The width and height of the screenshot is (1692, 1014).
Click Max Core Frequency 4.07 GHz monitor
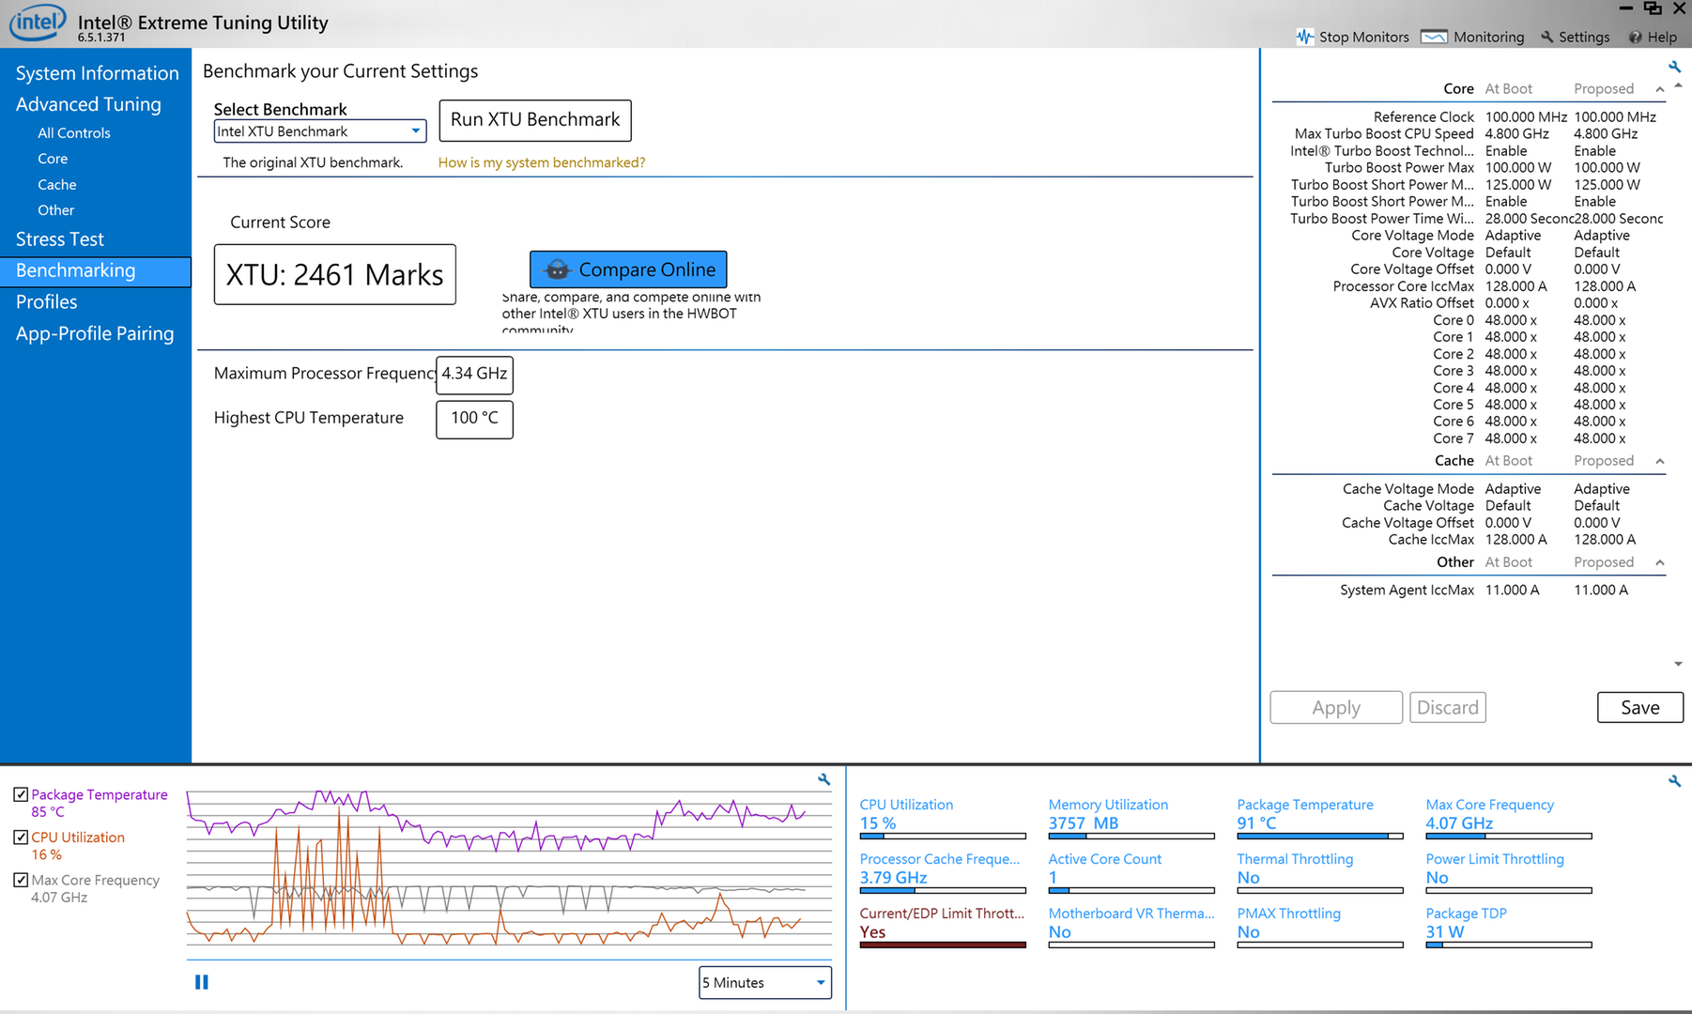(1509, 821)
